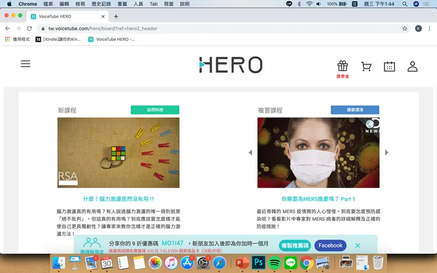Open Keynote from the Dock

click(x=74, y=262)
